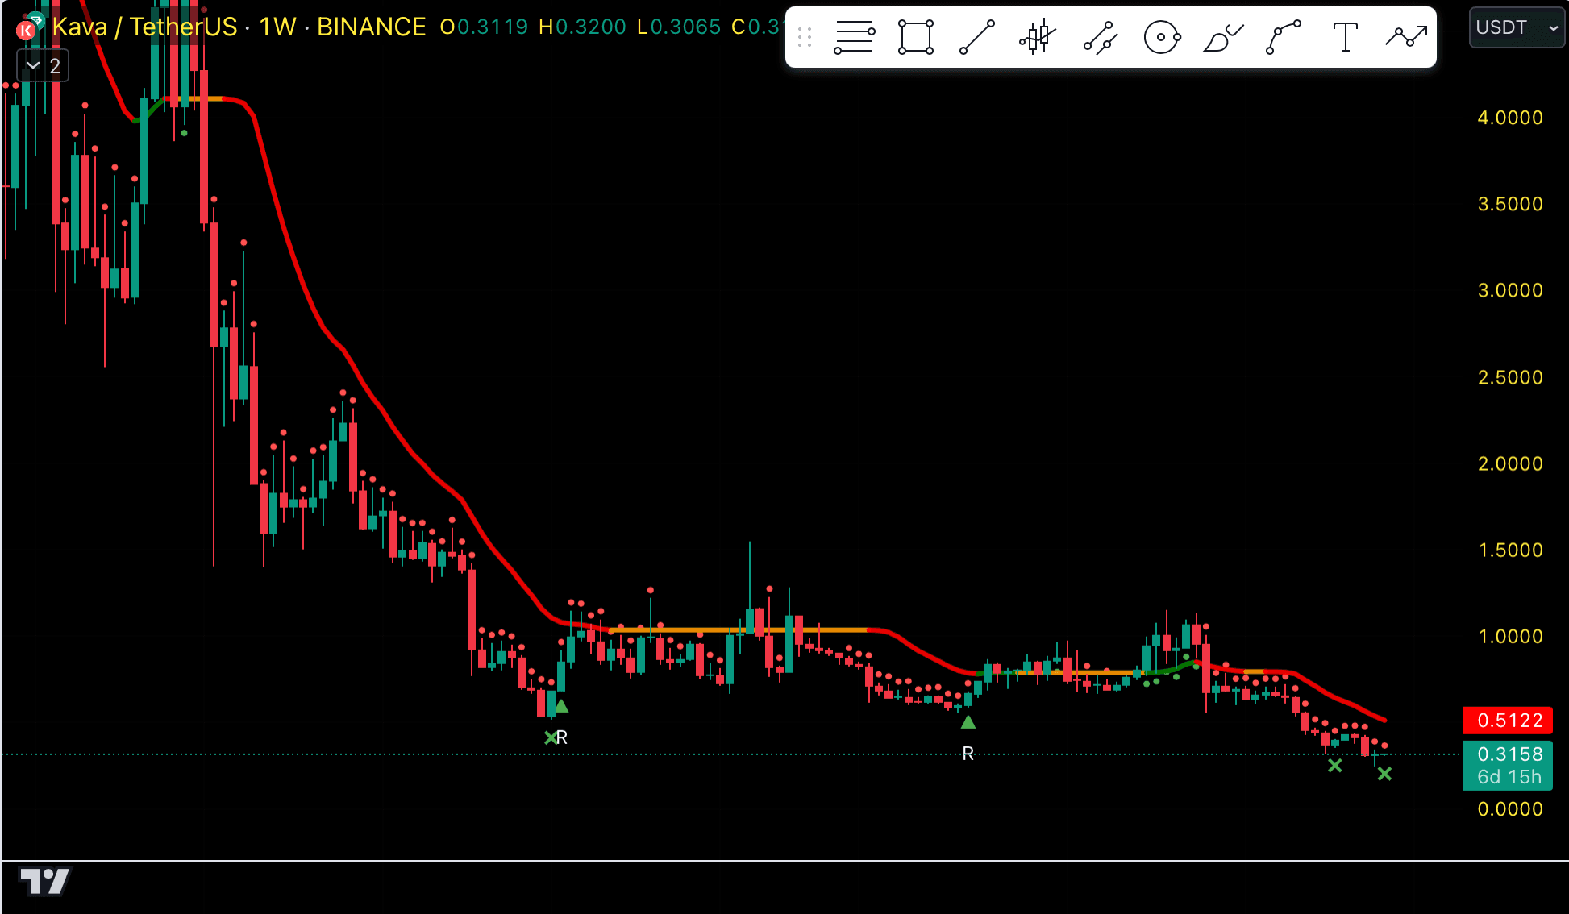Grab the drawing toolbar drag handle

click(804, 37)
